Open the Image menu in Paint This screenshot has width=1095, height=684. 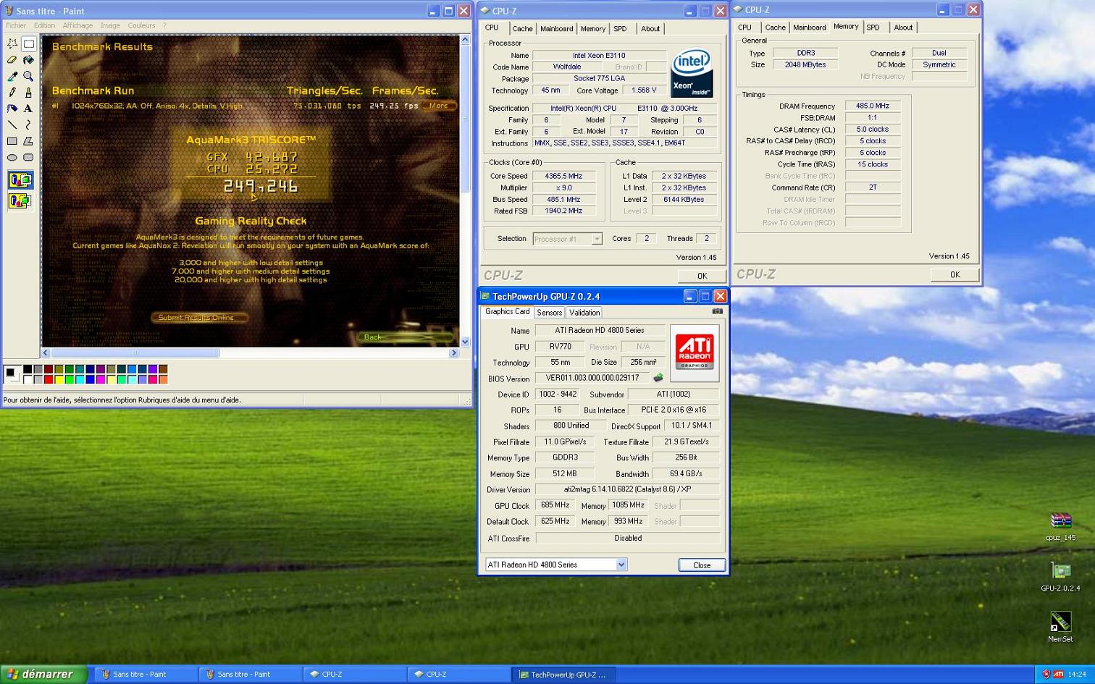click(x=110, y=25)
